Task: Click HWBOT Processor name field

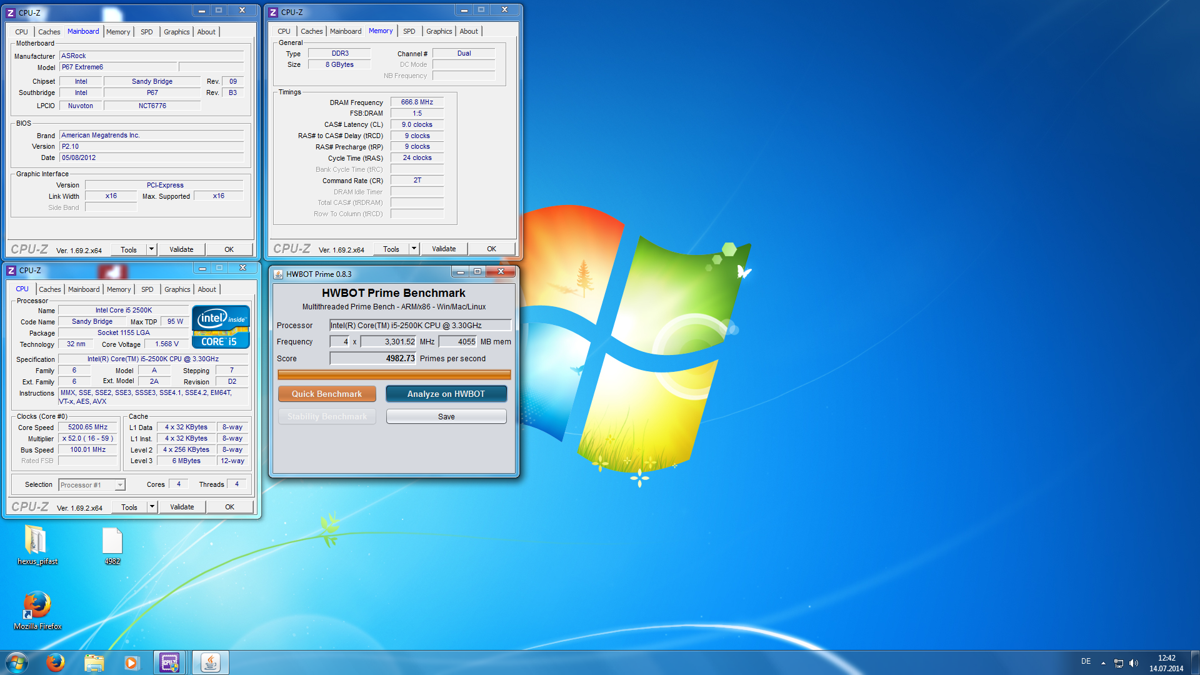Action: [420, 325]
